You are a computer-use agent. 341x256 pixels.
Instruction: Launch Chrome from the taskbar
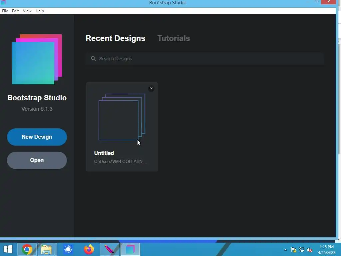point(27,249)
